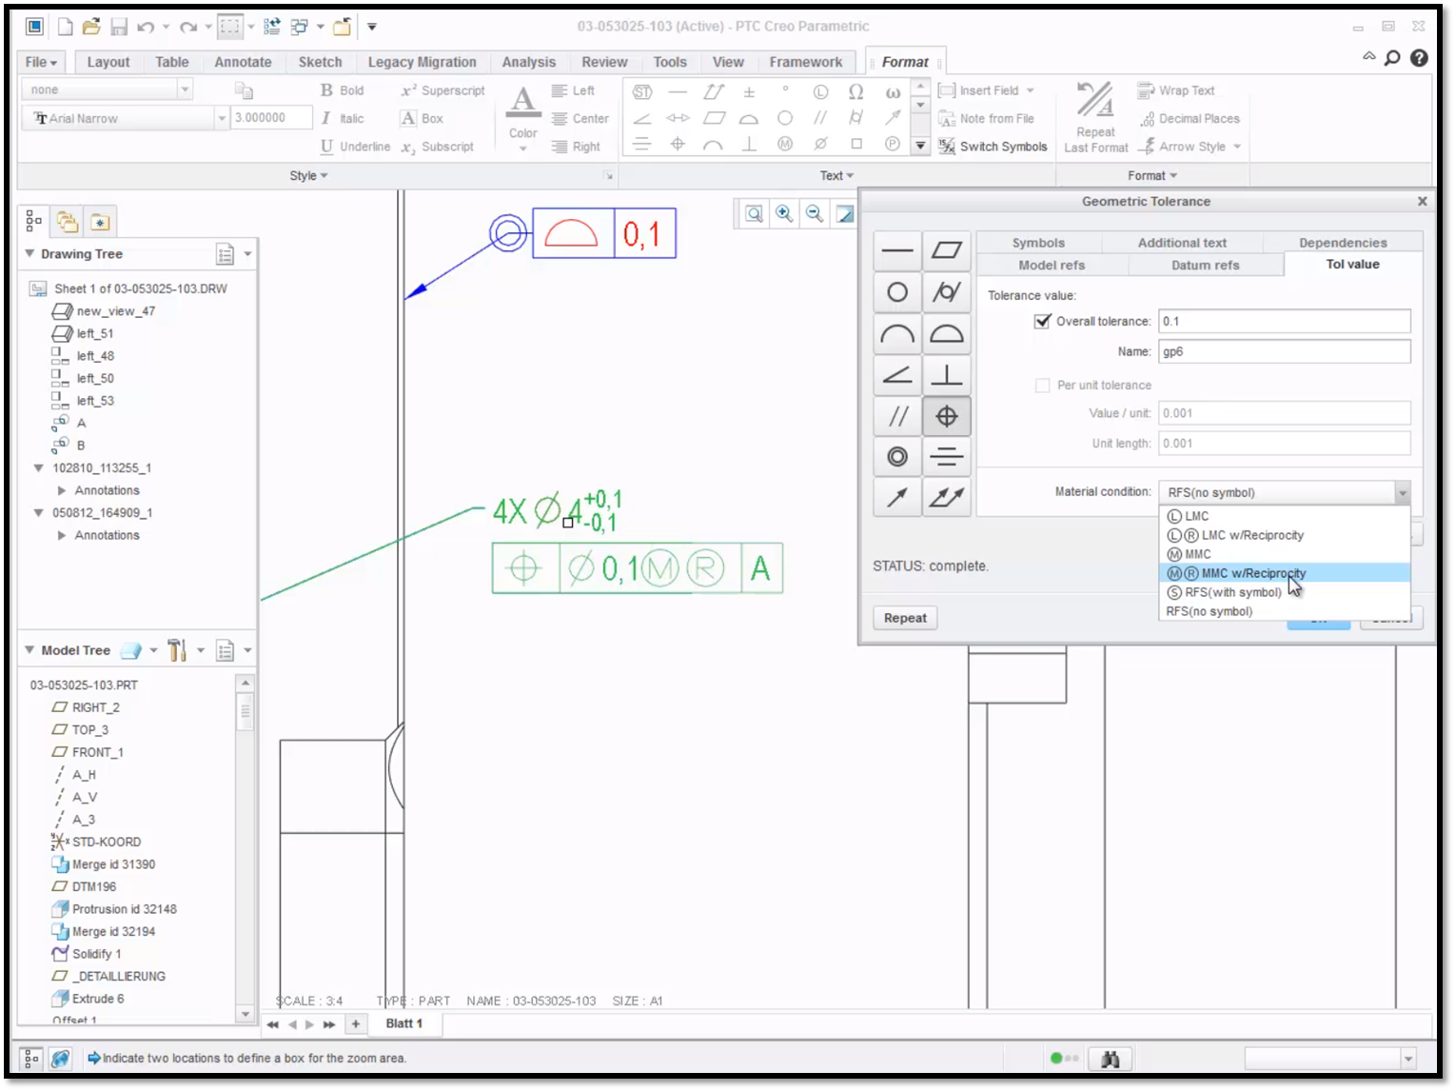
Task: Click the Wrap Text button
Action: coord(1176,90)
